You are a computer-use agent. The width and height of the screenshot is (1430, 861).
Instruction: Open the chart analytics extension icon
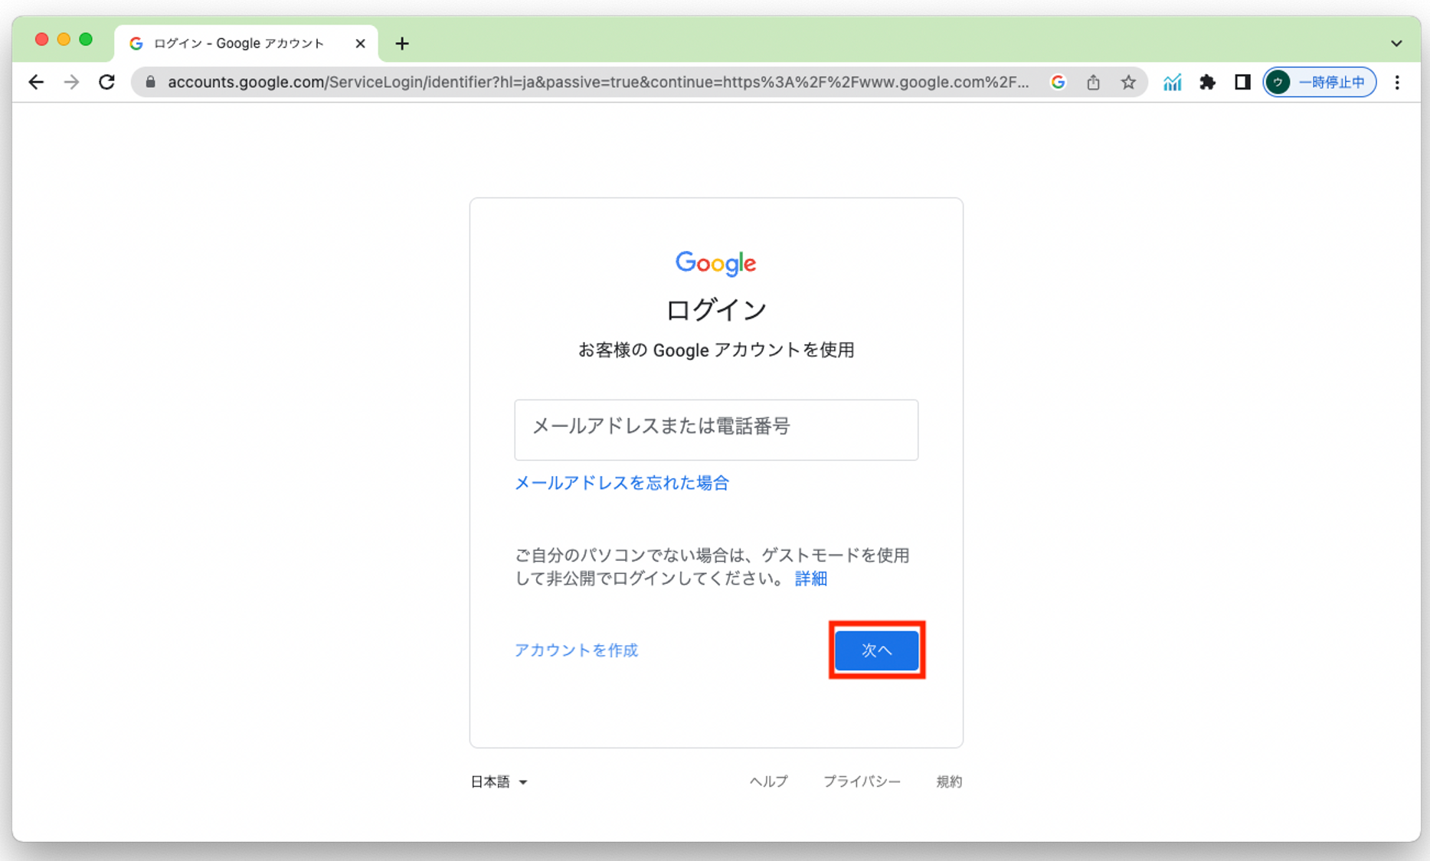pos(1172,82)
